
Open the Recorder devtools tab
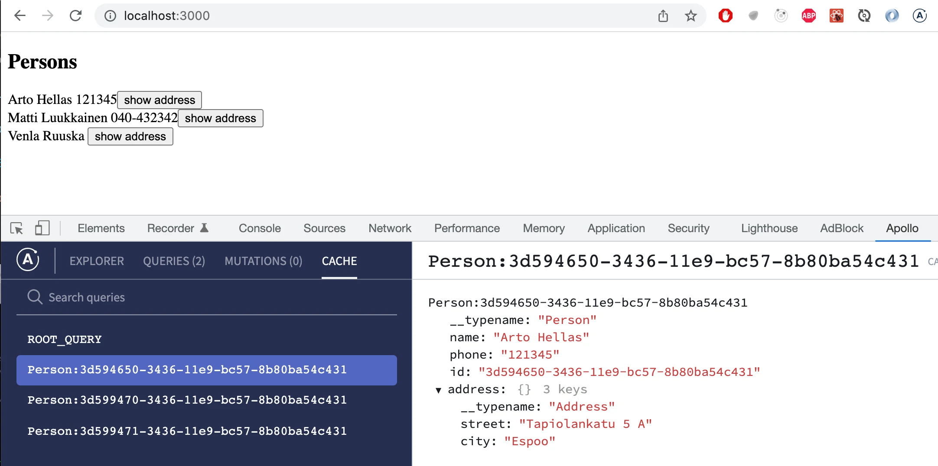pos(178,228)
